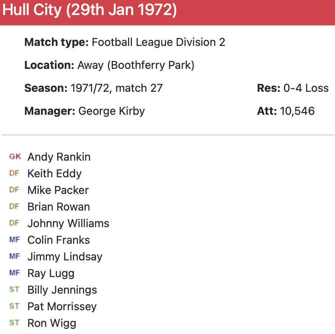
Task: Click Pat Morrissey's name
Action: click(x=62, y=307)
